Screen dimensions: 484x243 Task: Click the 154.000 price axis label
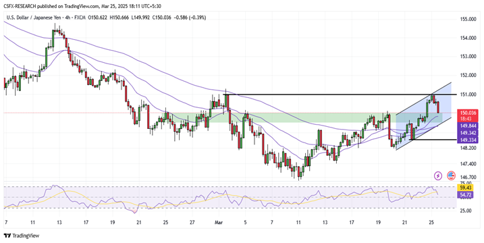[468, 38]
